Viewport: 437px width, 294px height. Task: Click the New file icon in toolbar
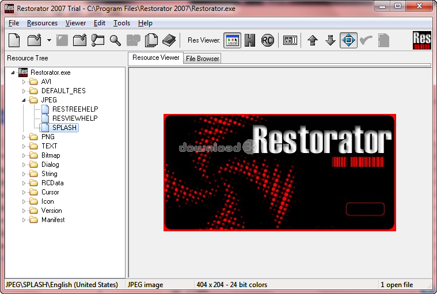tap(14, 40)
